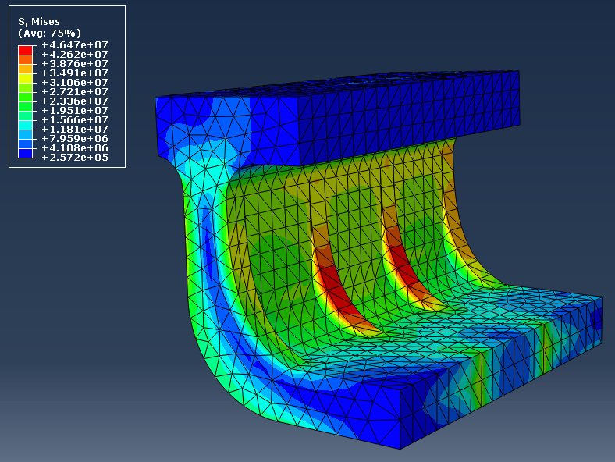Click the yellow swatch beside +3.106e+07
The height and width of the screenshot is (462, 615).
(25, 78)
